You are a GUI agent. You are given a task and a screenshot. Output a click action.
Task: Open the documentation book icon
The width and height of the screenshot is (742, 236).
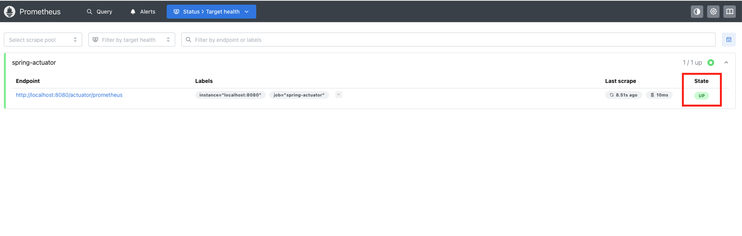730,12
